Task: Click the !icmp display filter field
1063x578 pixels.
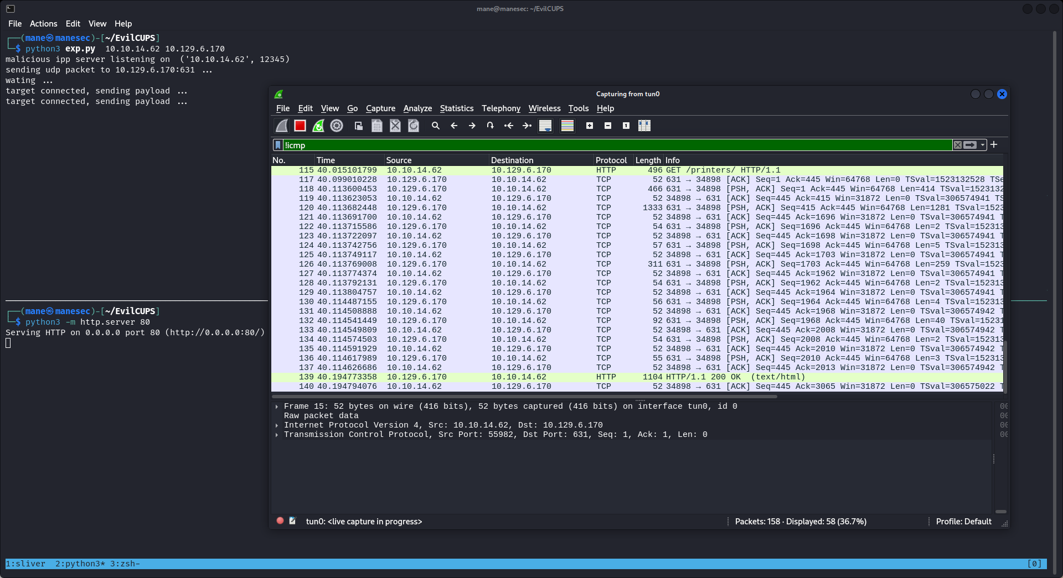Action: [617, 145]
